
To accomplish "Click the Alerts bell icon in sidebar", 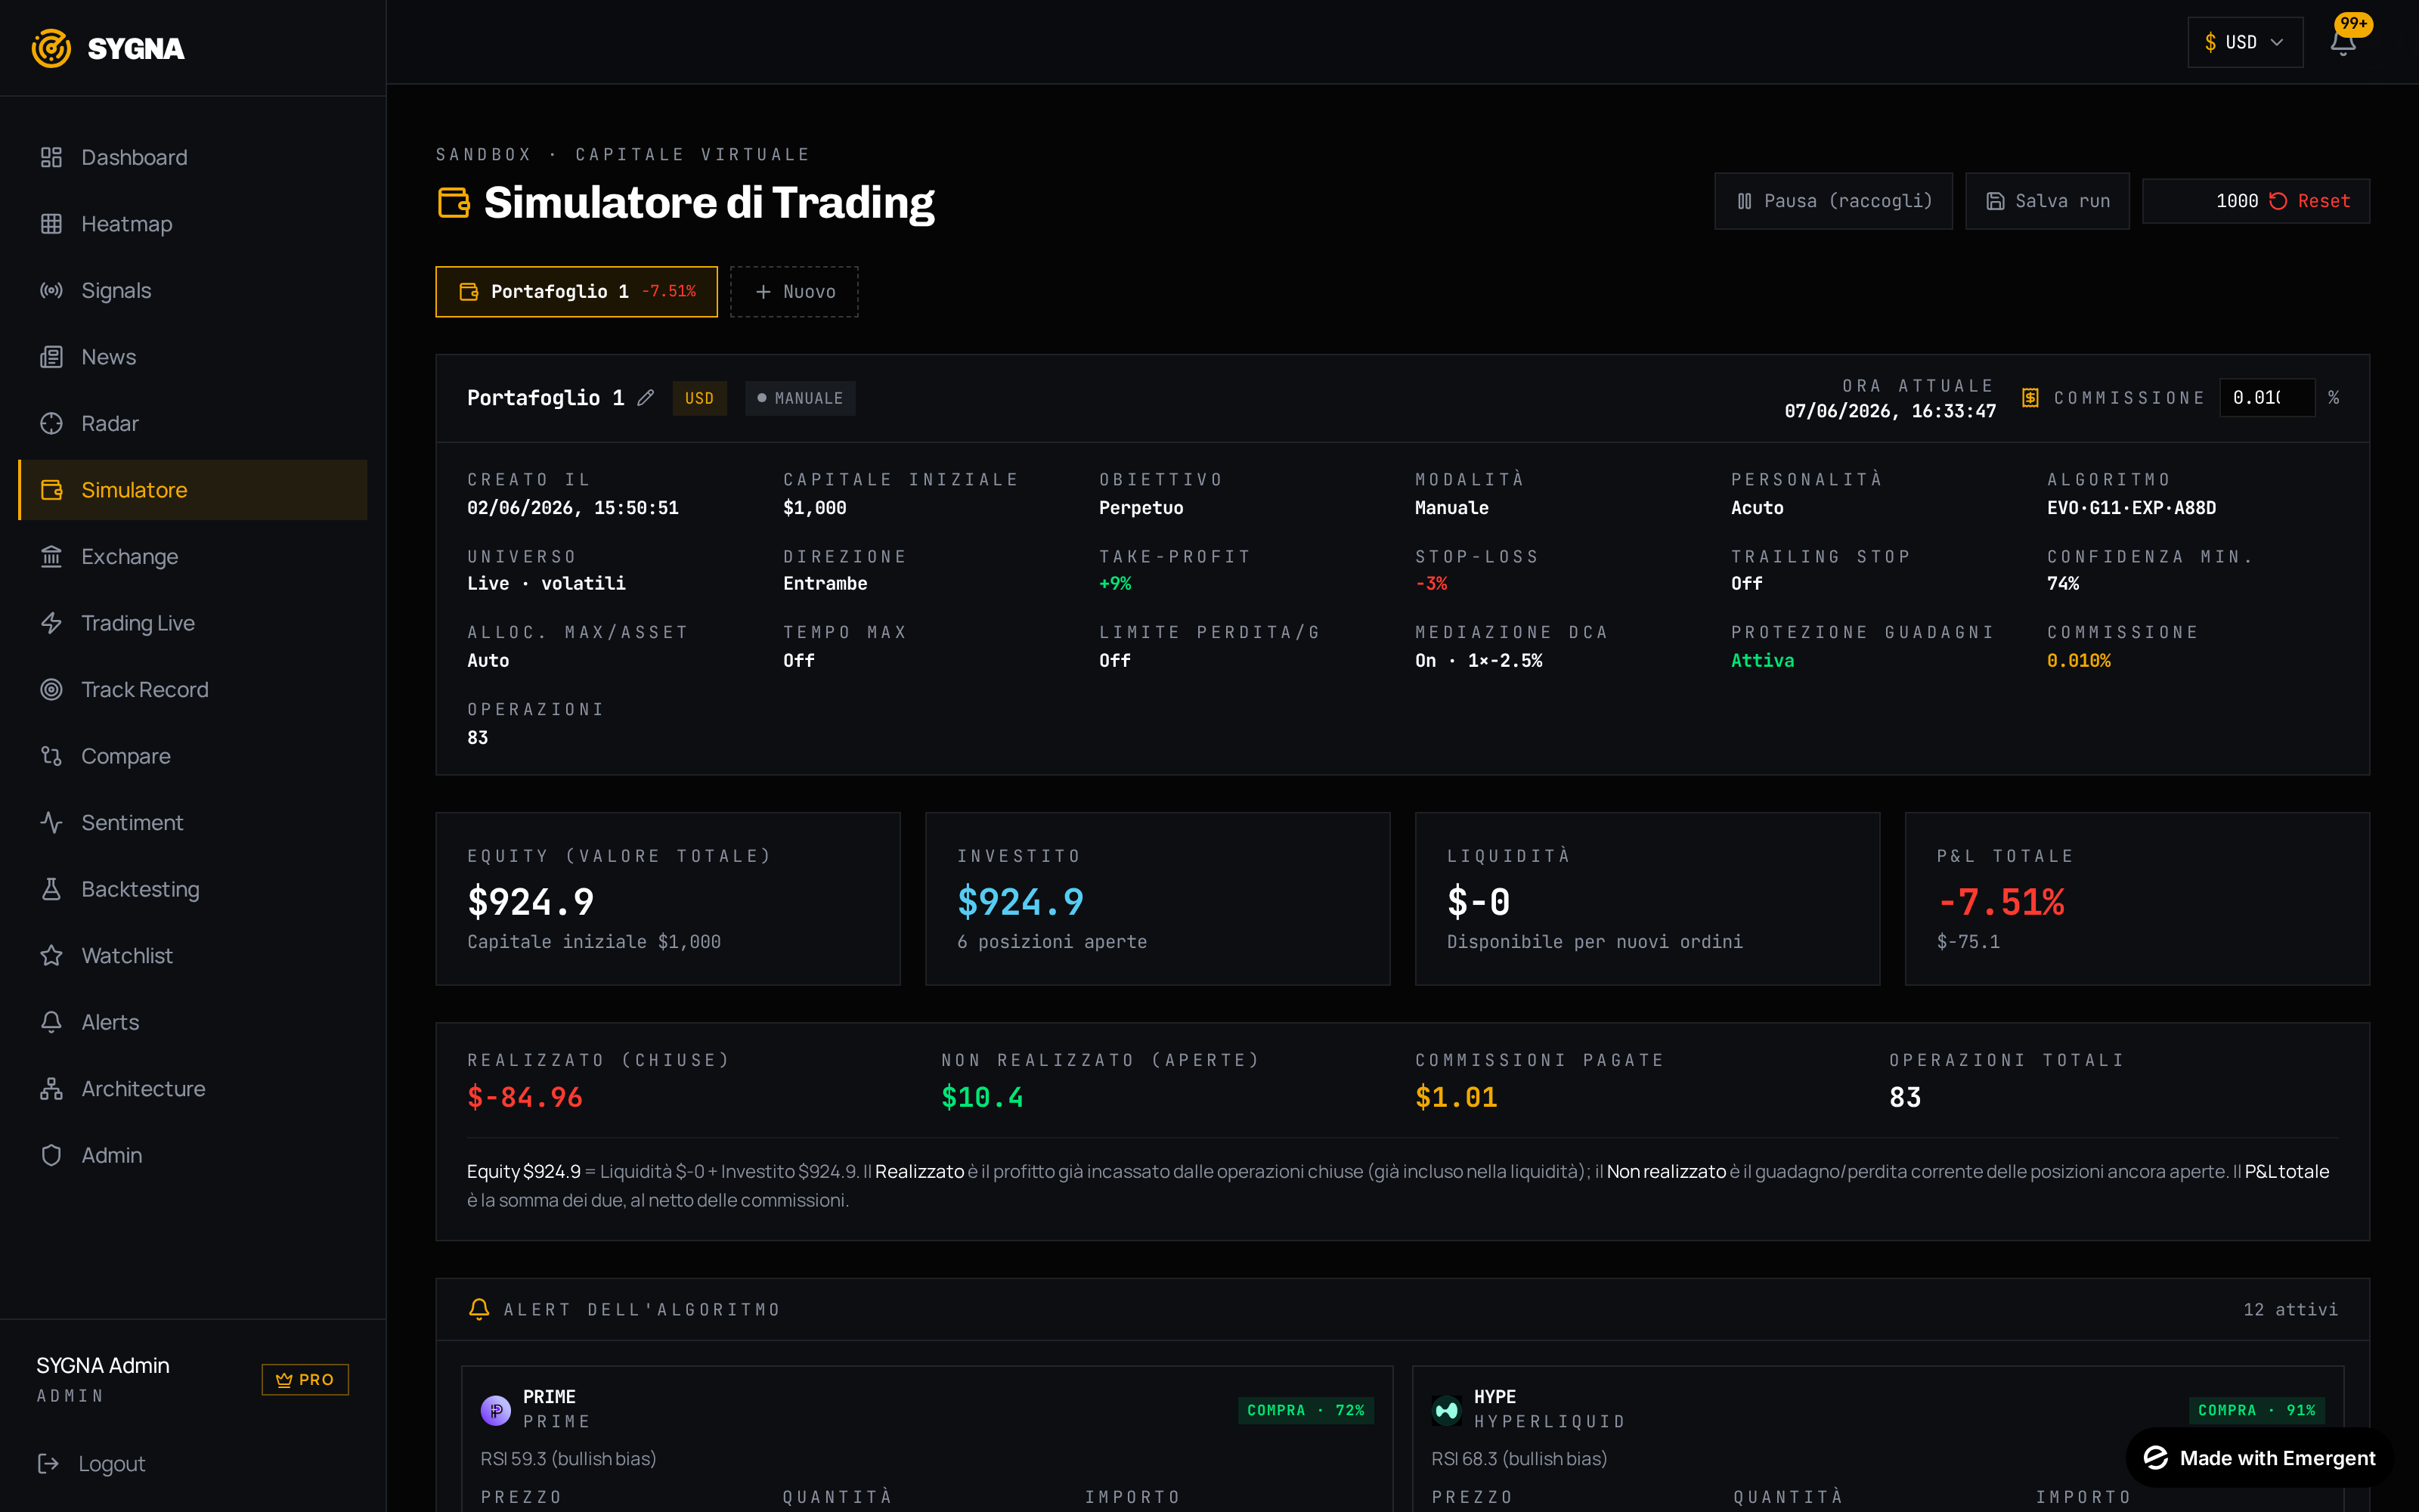I will click(x=51, y=1022).
